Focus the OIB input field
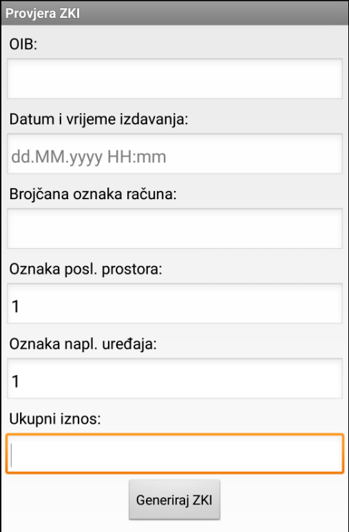Screen dimensions: 349x532 pos(175,79)
